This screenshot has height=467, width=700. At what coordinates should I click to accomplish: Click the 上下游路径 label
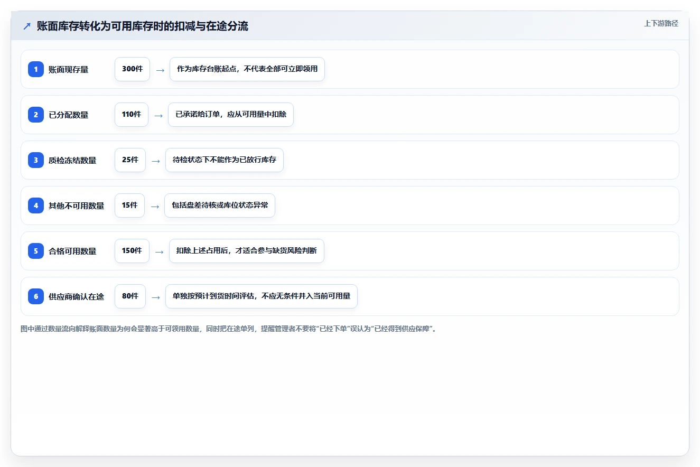coord(661,23)
